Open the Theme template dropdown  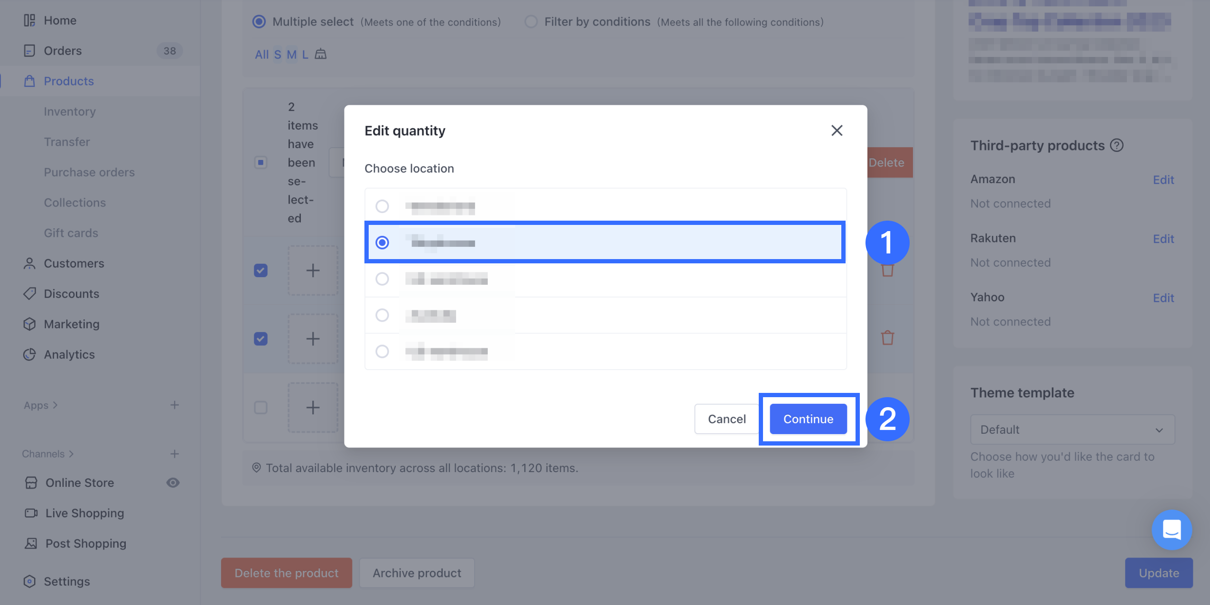pyautogui.click(x=1072, y=429)
